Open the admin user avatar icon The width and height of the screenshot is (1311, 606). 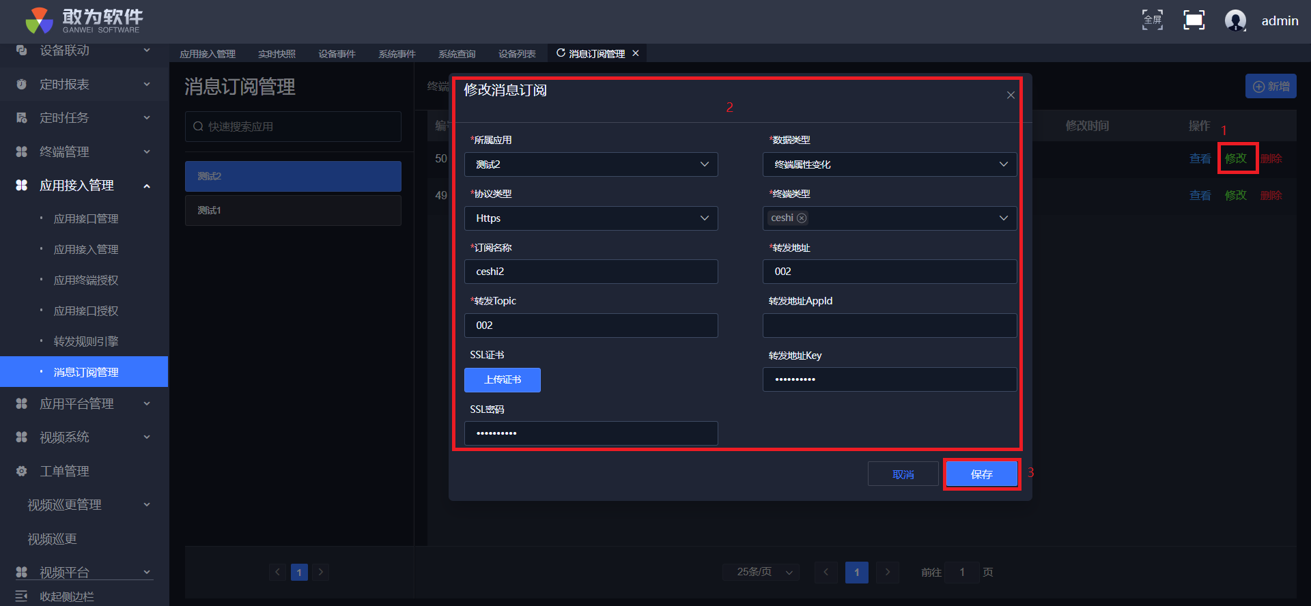pos(1235,20)
